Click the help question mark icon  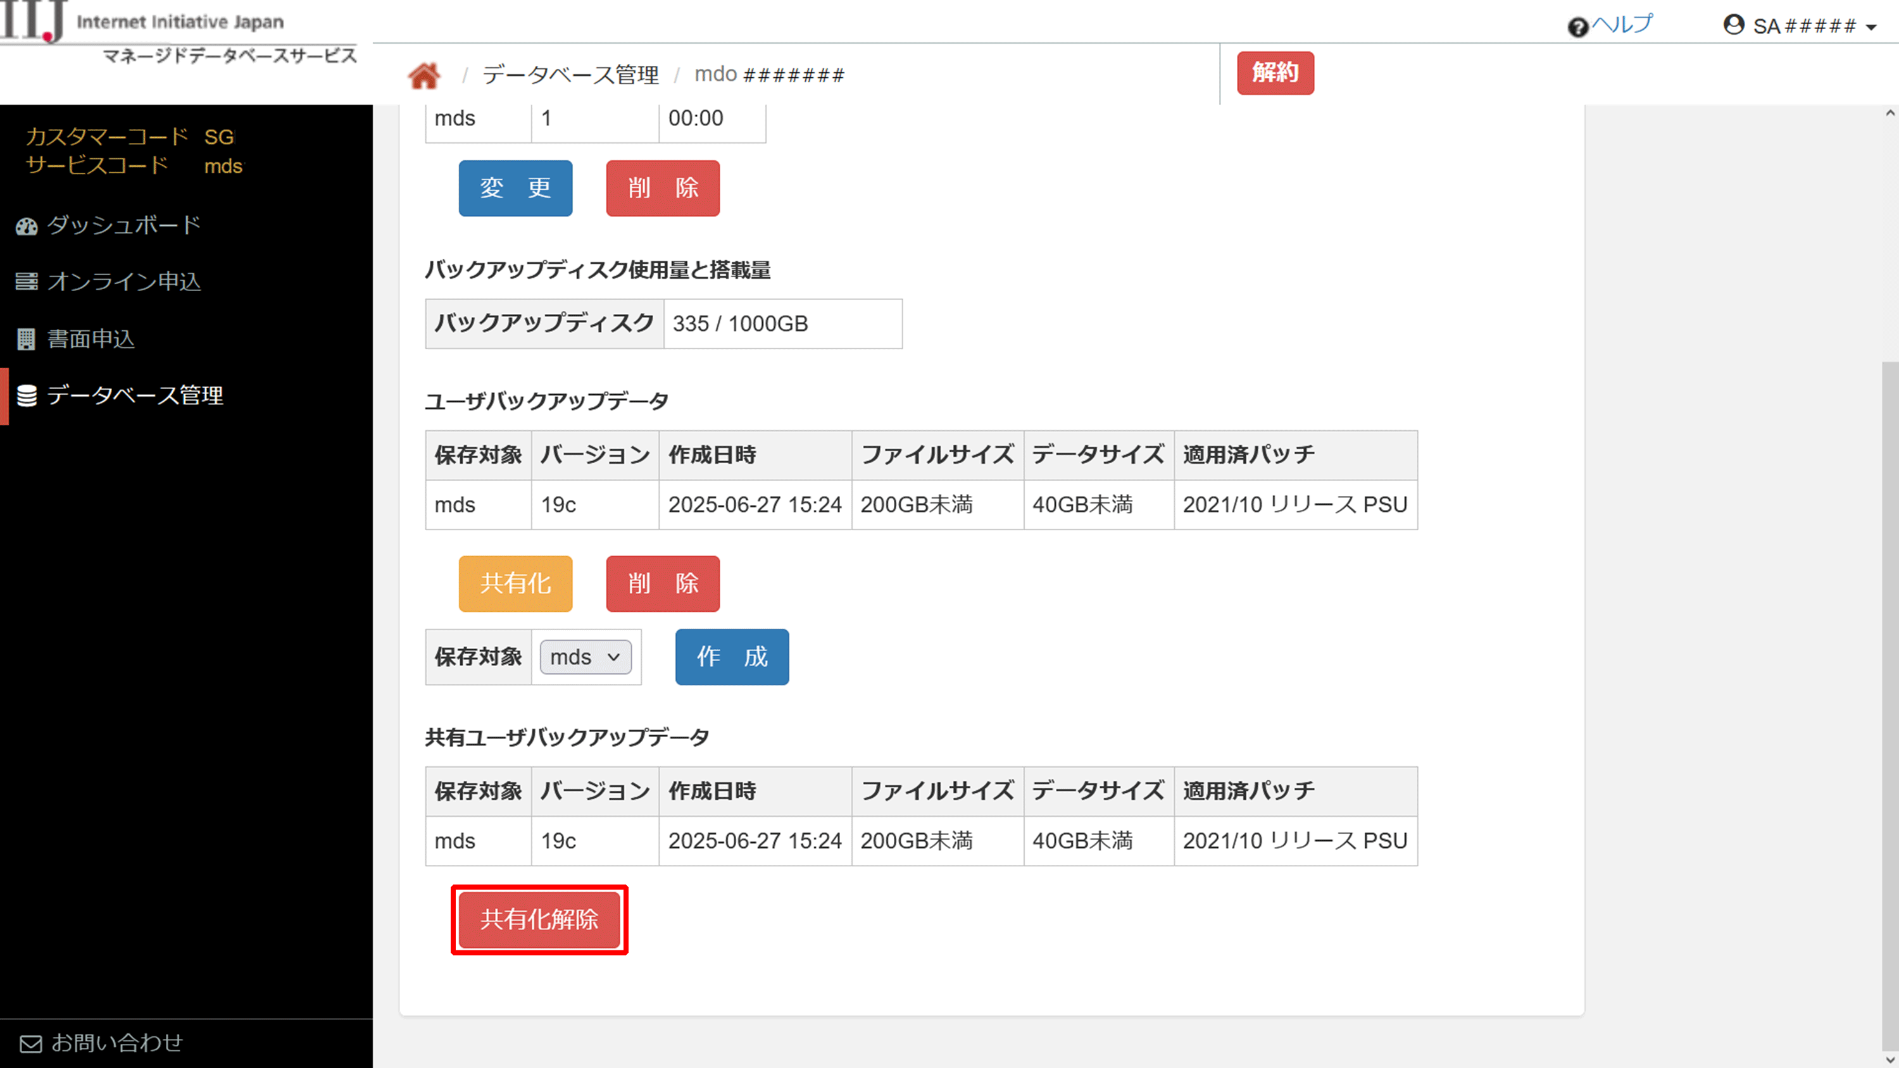coord(1577,27)
